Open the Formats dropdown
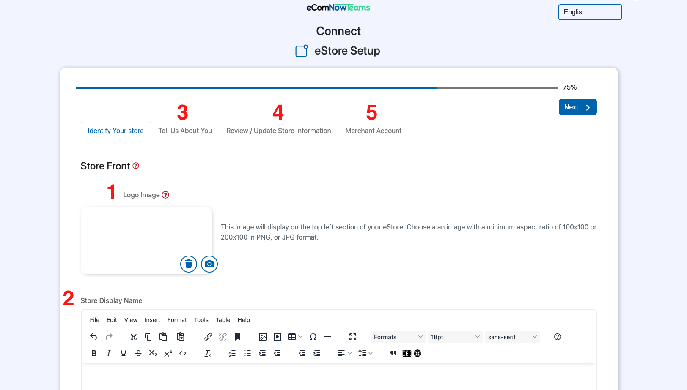The height and width of the screenshot is (390, 687). (x=397, y=337)
